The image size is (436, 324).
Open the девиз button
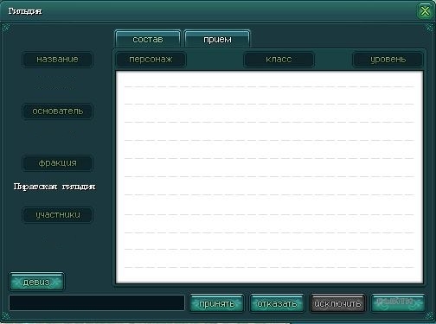pos(36,282)
